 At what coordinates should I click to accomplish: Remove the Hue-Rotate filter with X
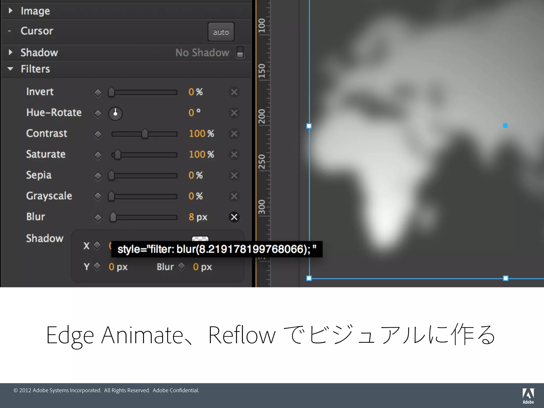click(234, 113)
